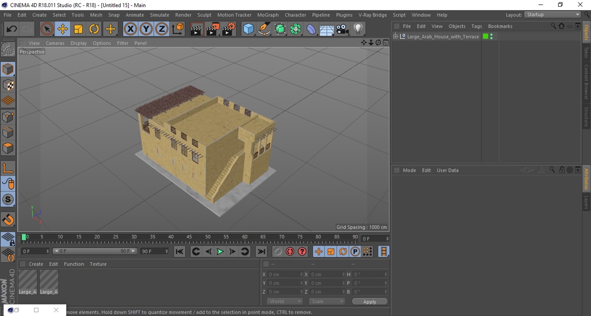Toggle Position keyframe recording
Viewport: 591px width, 316px height.
[x=319, y=252]
